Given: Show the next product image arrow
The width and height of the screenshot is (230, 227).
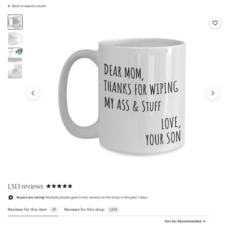Looking at the screenshot, I should (x=213, y=93).
